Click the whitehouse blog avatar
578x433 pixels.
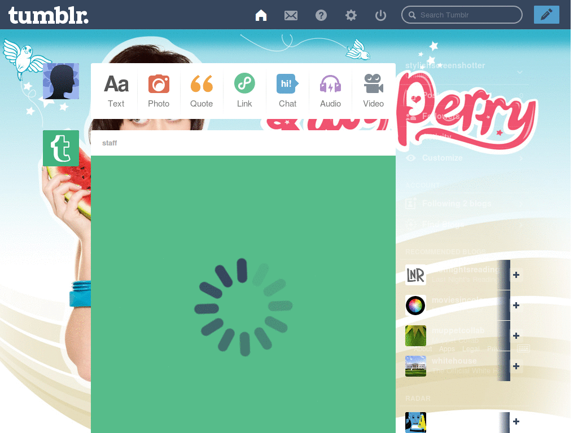[x=415, y=366]
